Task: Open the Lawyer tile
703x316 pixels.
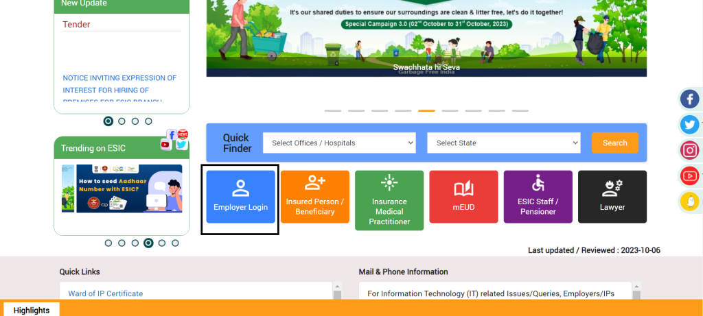Action: pos(612,197)
